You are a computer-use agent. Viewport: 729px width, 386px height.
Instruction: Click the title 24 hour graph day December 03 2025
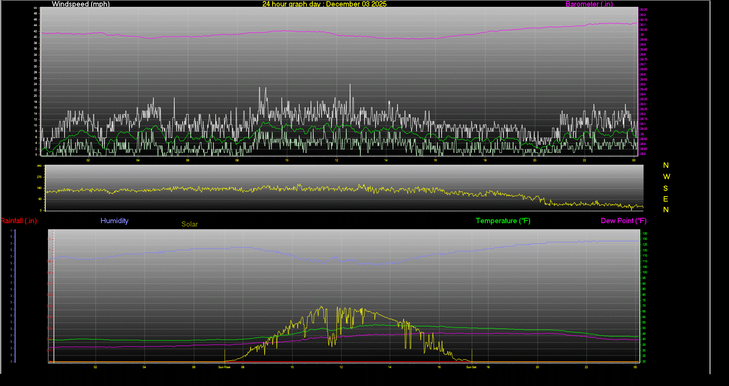point(324,4)
